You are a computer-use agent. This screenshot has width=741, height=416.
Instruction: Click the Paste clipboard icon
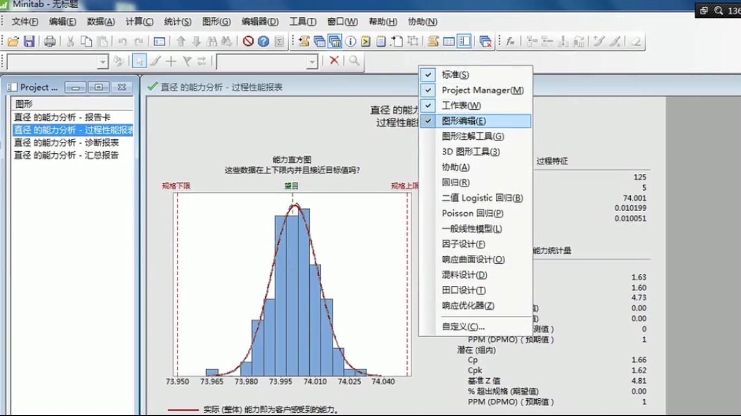tap(103, 41)
